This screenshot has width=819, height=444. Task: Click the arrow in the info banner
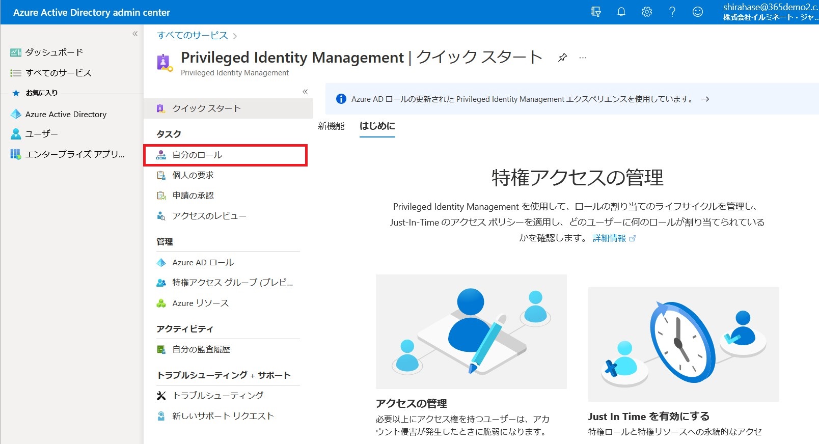tap(705, 99)
